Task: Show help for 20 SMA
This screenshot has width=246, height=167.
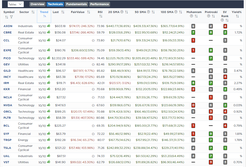Action: tap(122, 12)
